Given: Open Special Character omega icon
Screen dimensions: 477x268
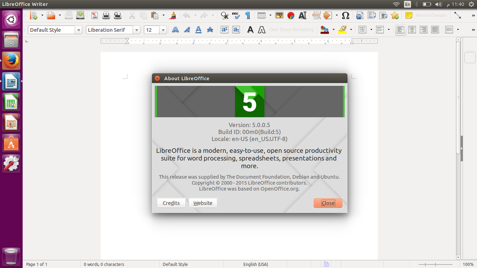Looking at the screenshot, I should click(x=345, y=15).
